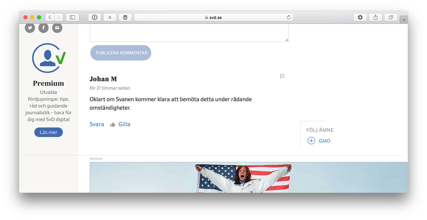This screenshot has height=220, width=427.
Task: Click the Twitter share icon
Action: click(x=30, y=28)
